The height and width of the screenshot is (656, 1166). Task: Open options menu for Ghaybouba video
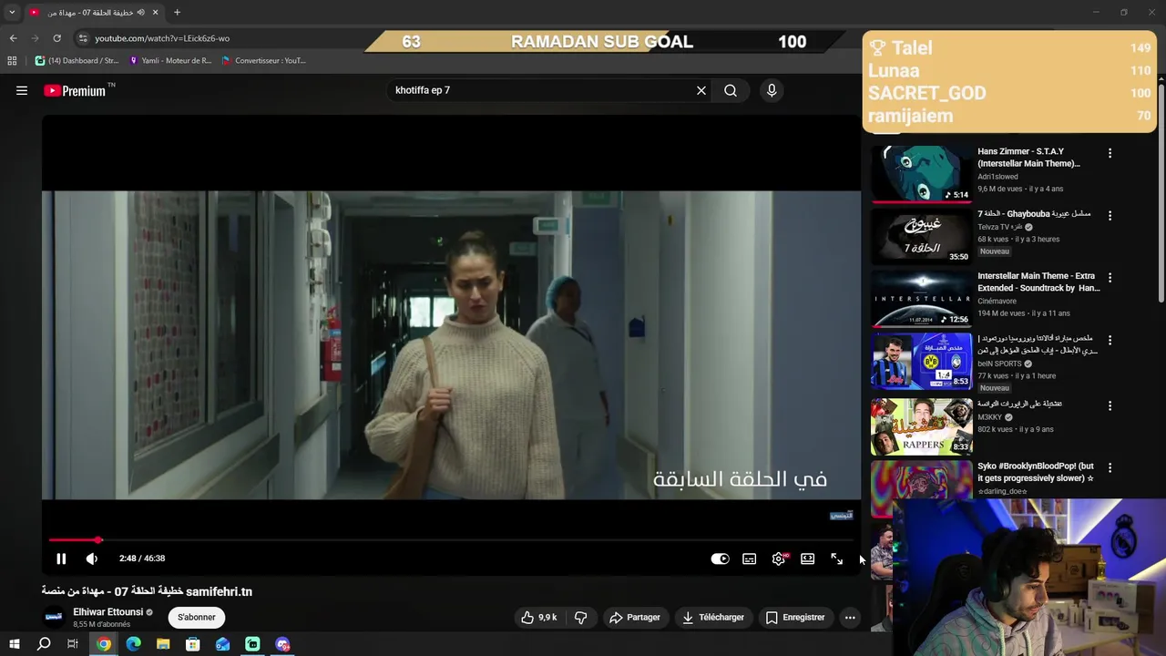[x=1110, y=216]
